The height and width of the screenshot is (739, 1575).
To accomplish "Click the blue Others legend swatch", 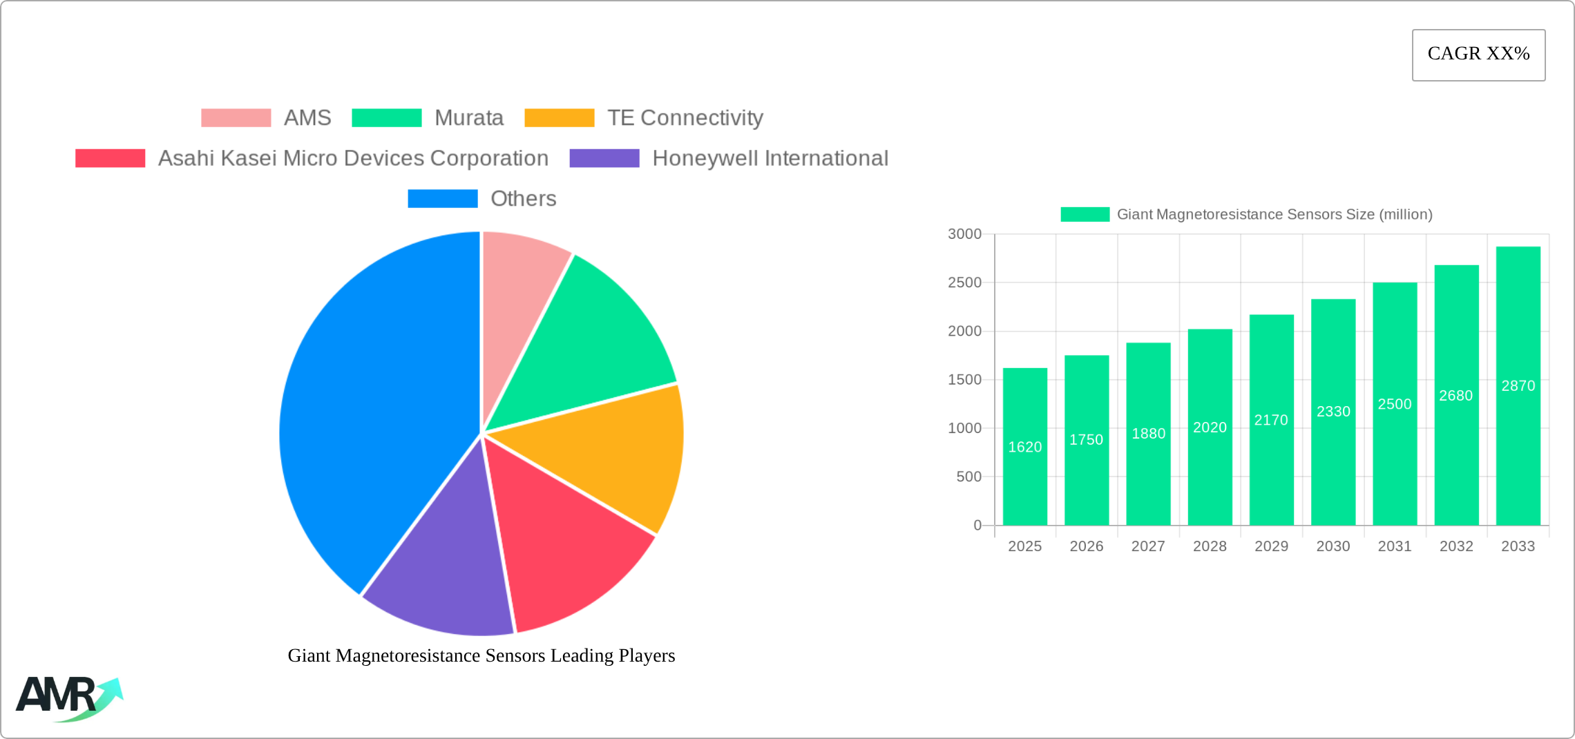I will [442, 199].
